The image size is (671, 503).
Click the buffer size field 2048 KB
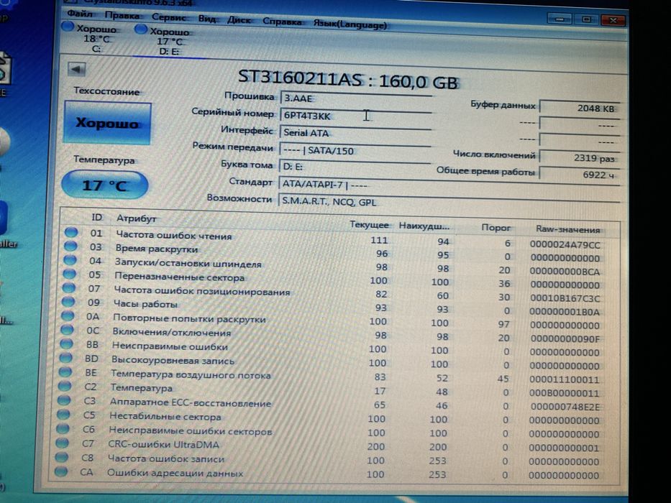[x=580, y=108]
